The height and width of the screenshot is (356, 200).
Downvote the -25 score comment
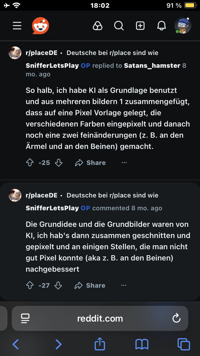point(59,163)
